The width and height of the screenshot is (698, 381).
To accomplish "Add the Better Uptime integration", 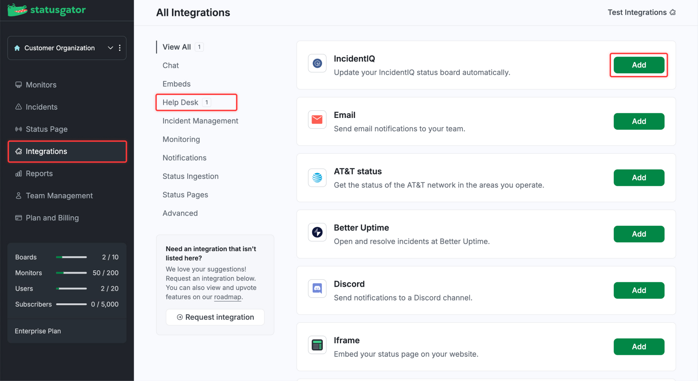I will click(639, 234).
